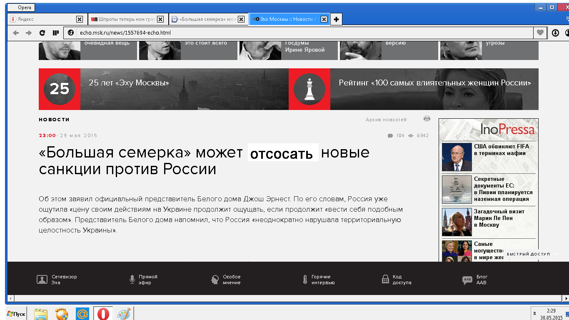Open the Mail.ru agent @ taskbar icon
The image size is (569, 320).
82,314
